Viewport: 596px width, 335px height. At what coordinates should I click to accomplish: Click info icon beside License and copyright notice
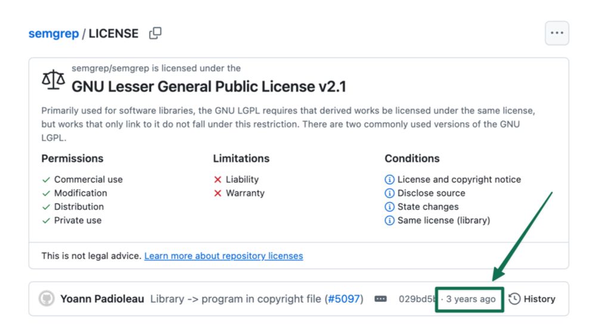click(x=390, y=180)
